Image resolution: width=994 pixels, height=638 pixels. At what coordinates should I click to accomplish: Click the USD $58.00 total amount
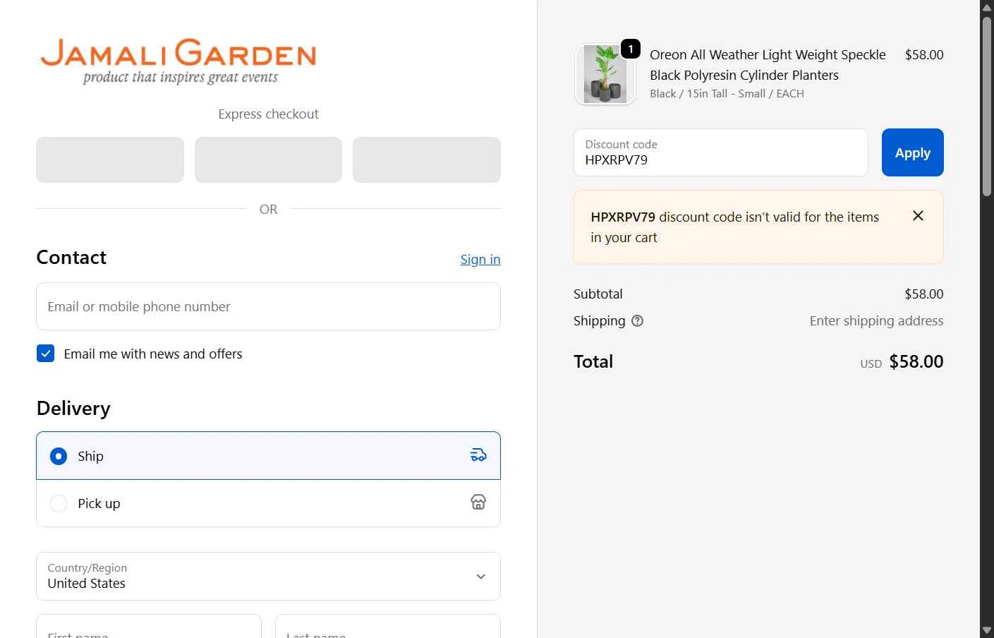click(902, 362)
